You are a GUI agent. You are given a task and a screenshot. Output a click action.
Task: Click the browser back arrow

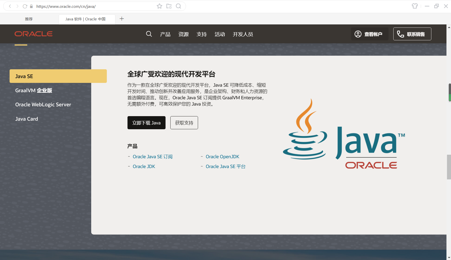10,6
